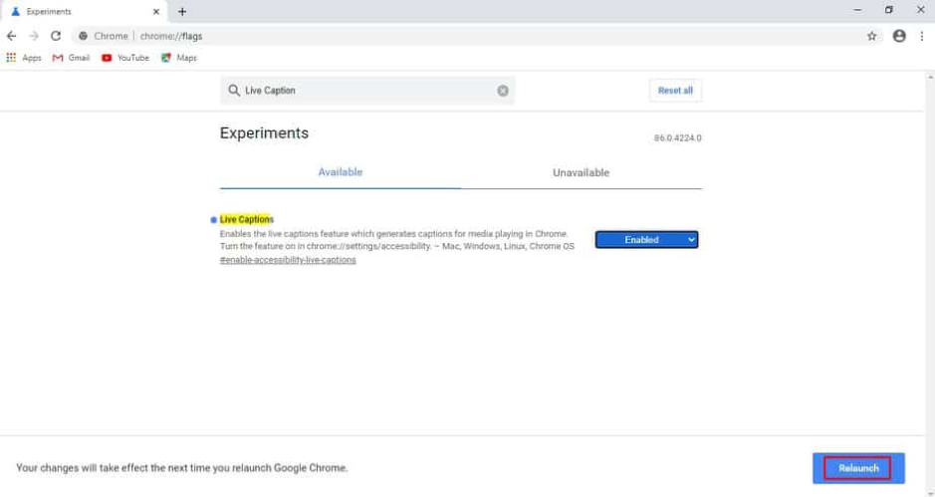Open a new tab with plus icon
The width and height of the screenshot is (935, 497).
click(182, 11)
